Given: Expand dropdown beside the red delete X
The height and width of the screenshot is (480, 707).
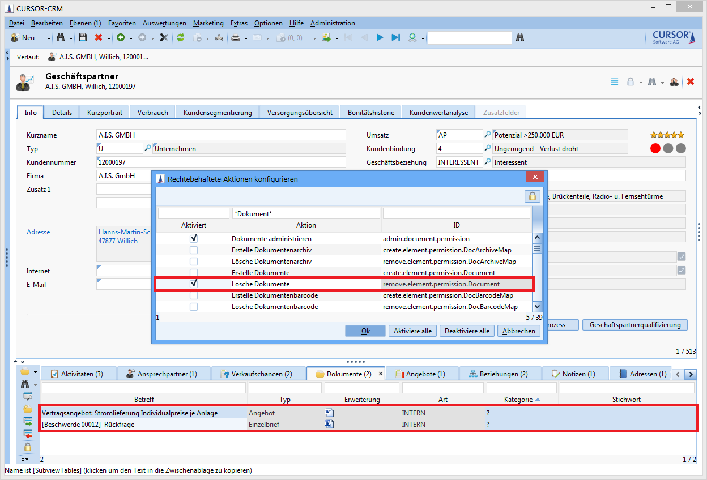Looking at the screenshot, I should coord(109,38).
